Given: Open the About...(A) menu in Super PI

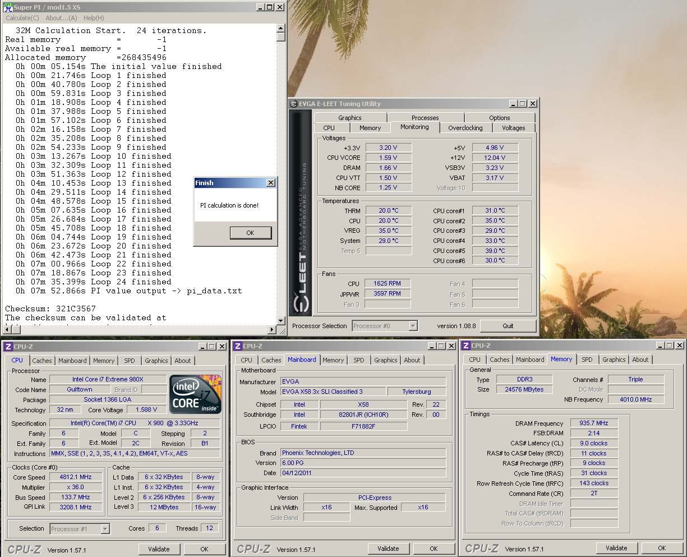Looking at the screenshot, I should click(x=61, y=18).
